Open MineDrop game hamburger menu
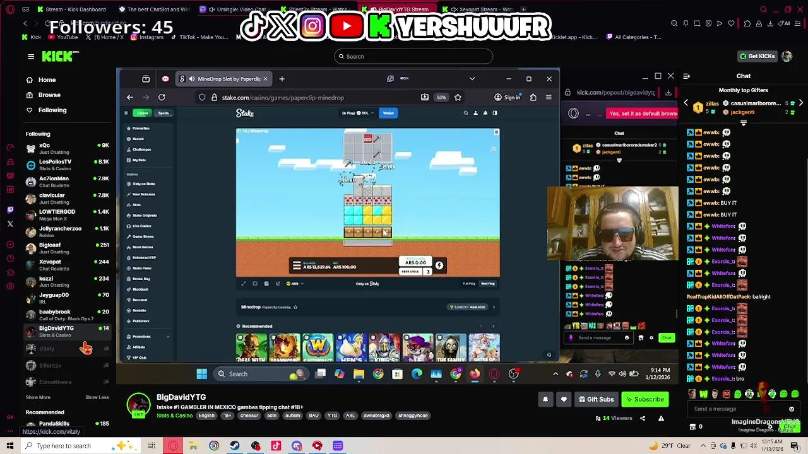808x454 pixels. tap(297, 266)
